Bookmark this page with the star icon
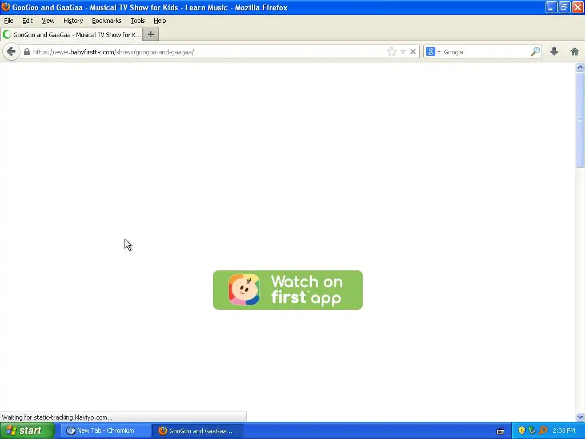This screenshot has width=585, height=439. click(x=391, y=51)
